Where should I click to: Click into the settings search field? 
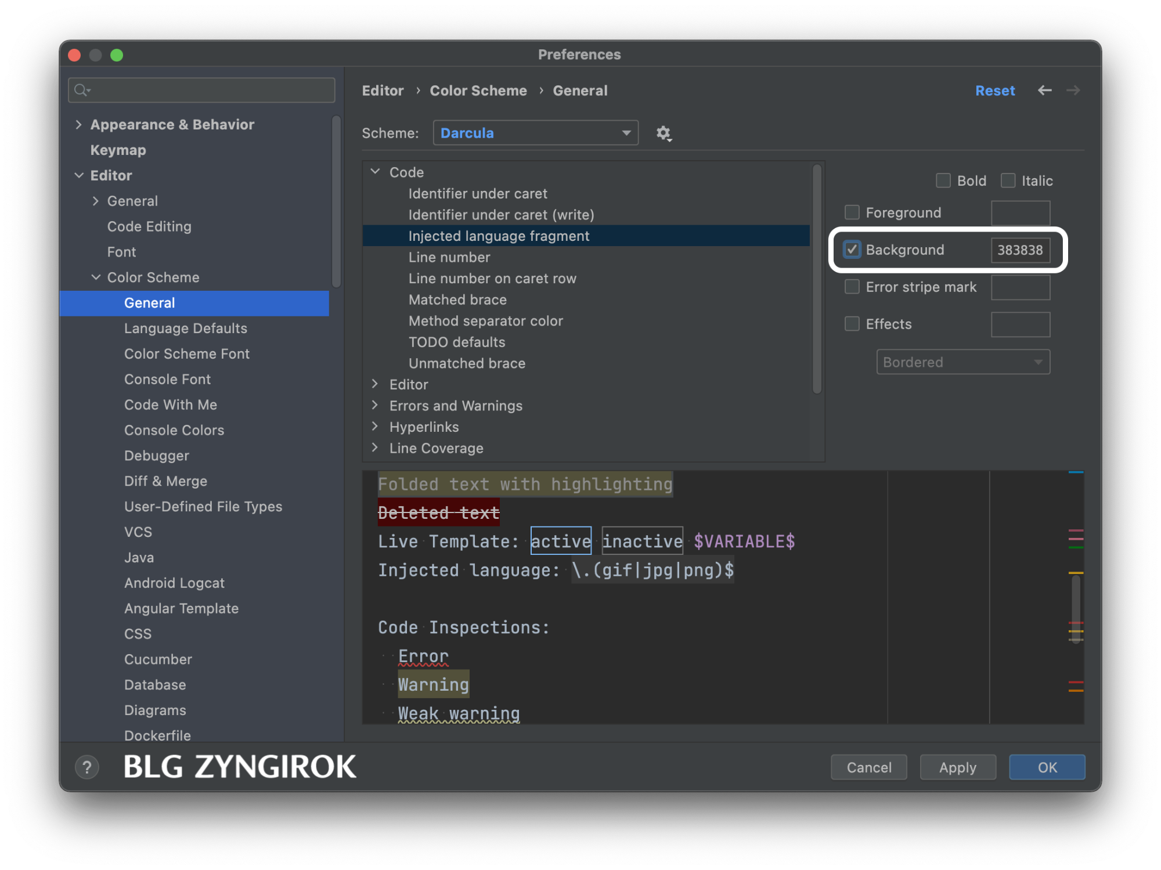coord(209,90)
